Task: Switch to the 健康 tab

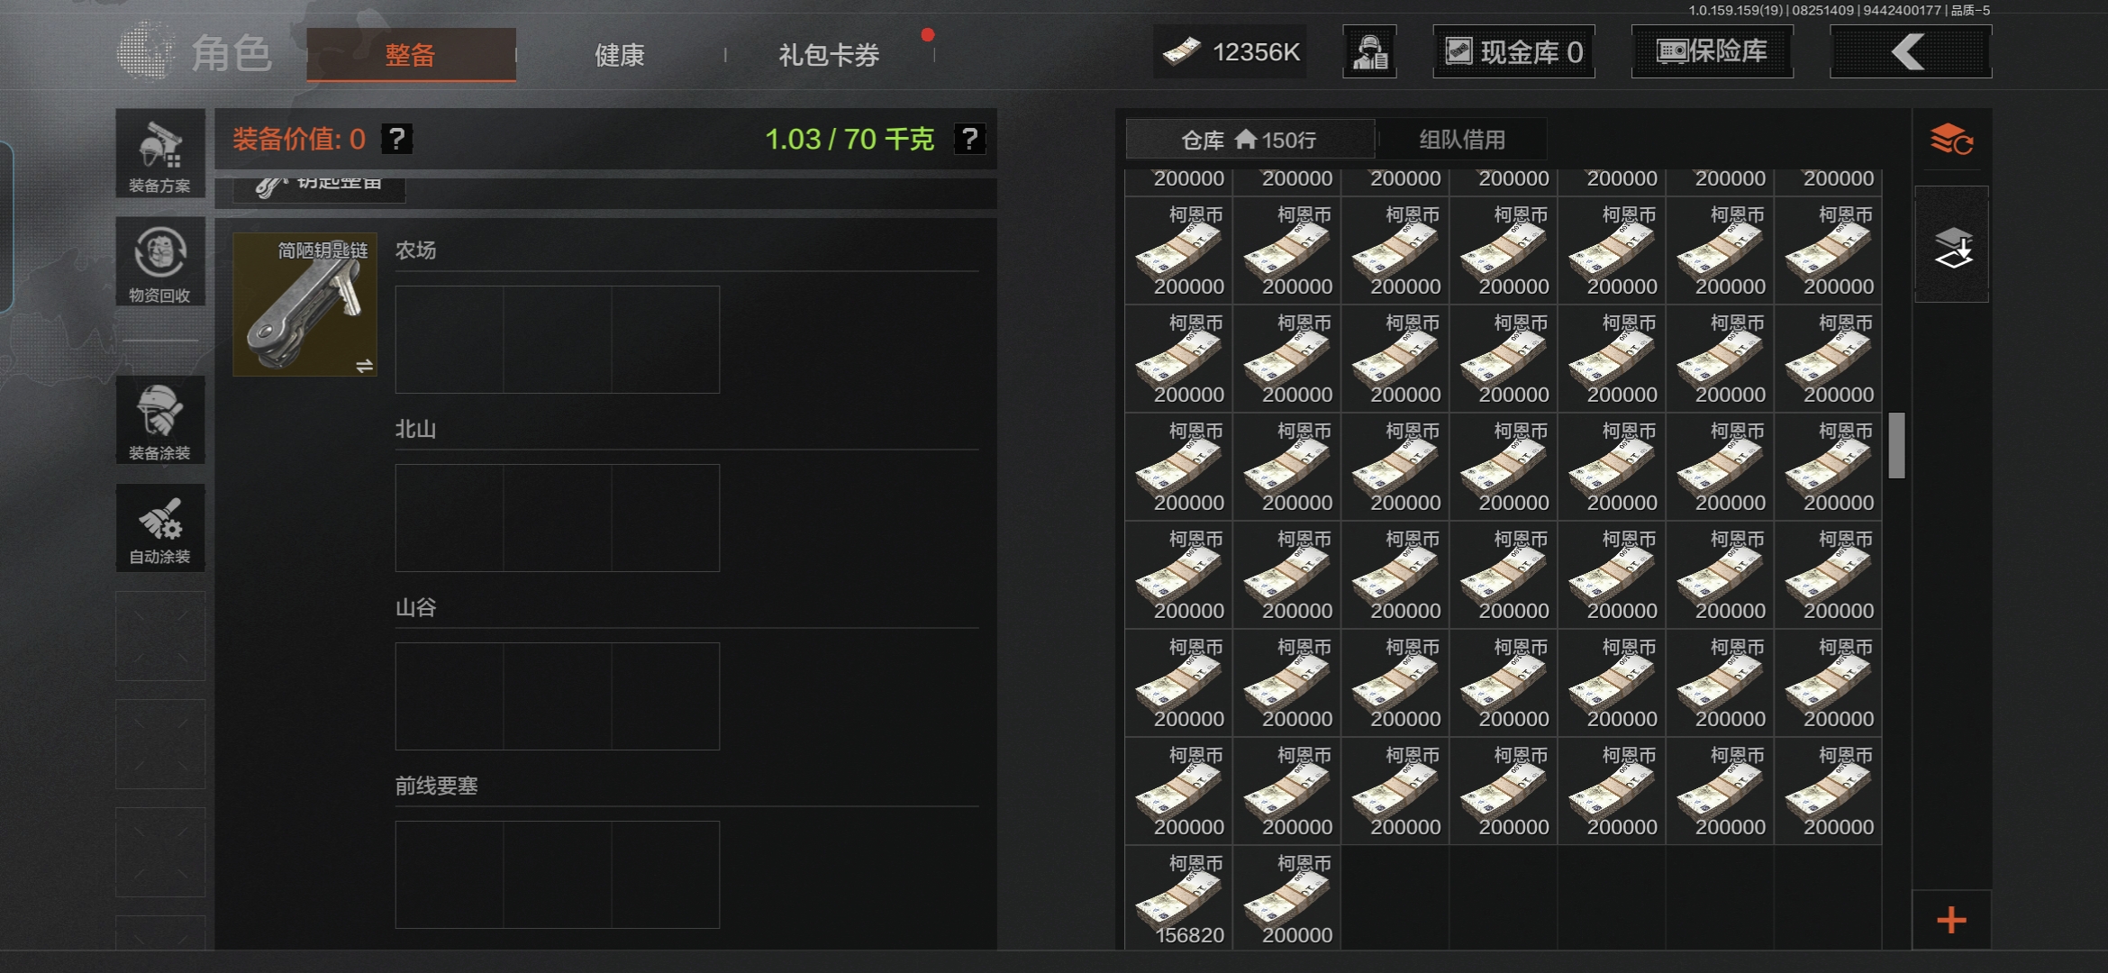Action: (620, 55)
